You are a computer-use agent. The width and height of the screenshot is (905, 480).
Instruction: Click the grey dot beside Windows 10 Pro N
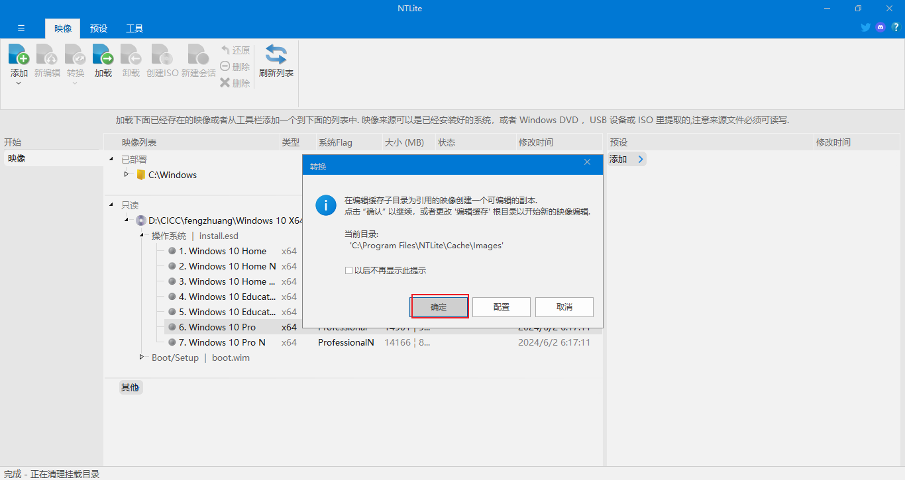tap(172, 342)
